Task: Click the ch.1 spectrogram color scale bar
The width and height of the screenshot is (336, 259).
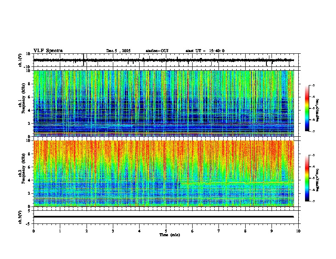Action: [307, 108]
